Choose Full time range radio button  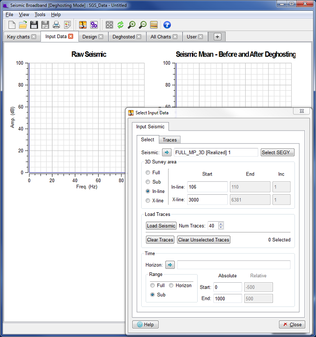pos(152,285)
